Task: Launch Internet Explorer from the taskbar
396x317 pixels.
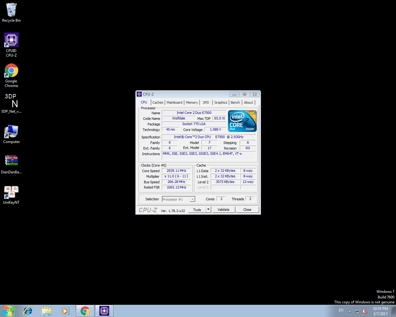Action: pos(28,311)
